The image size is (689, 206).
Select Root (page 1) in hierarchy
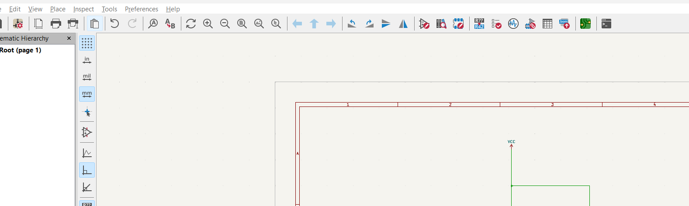tap(21, 50)
